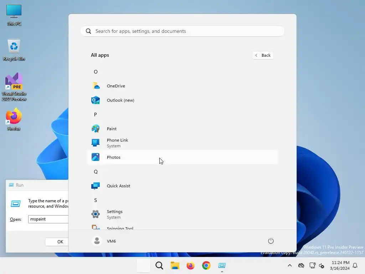
Task: Launch the Photos app
Action: pyautogui.click(x=182, y=157)
